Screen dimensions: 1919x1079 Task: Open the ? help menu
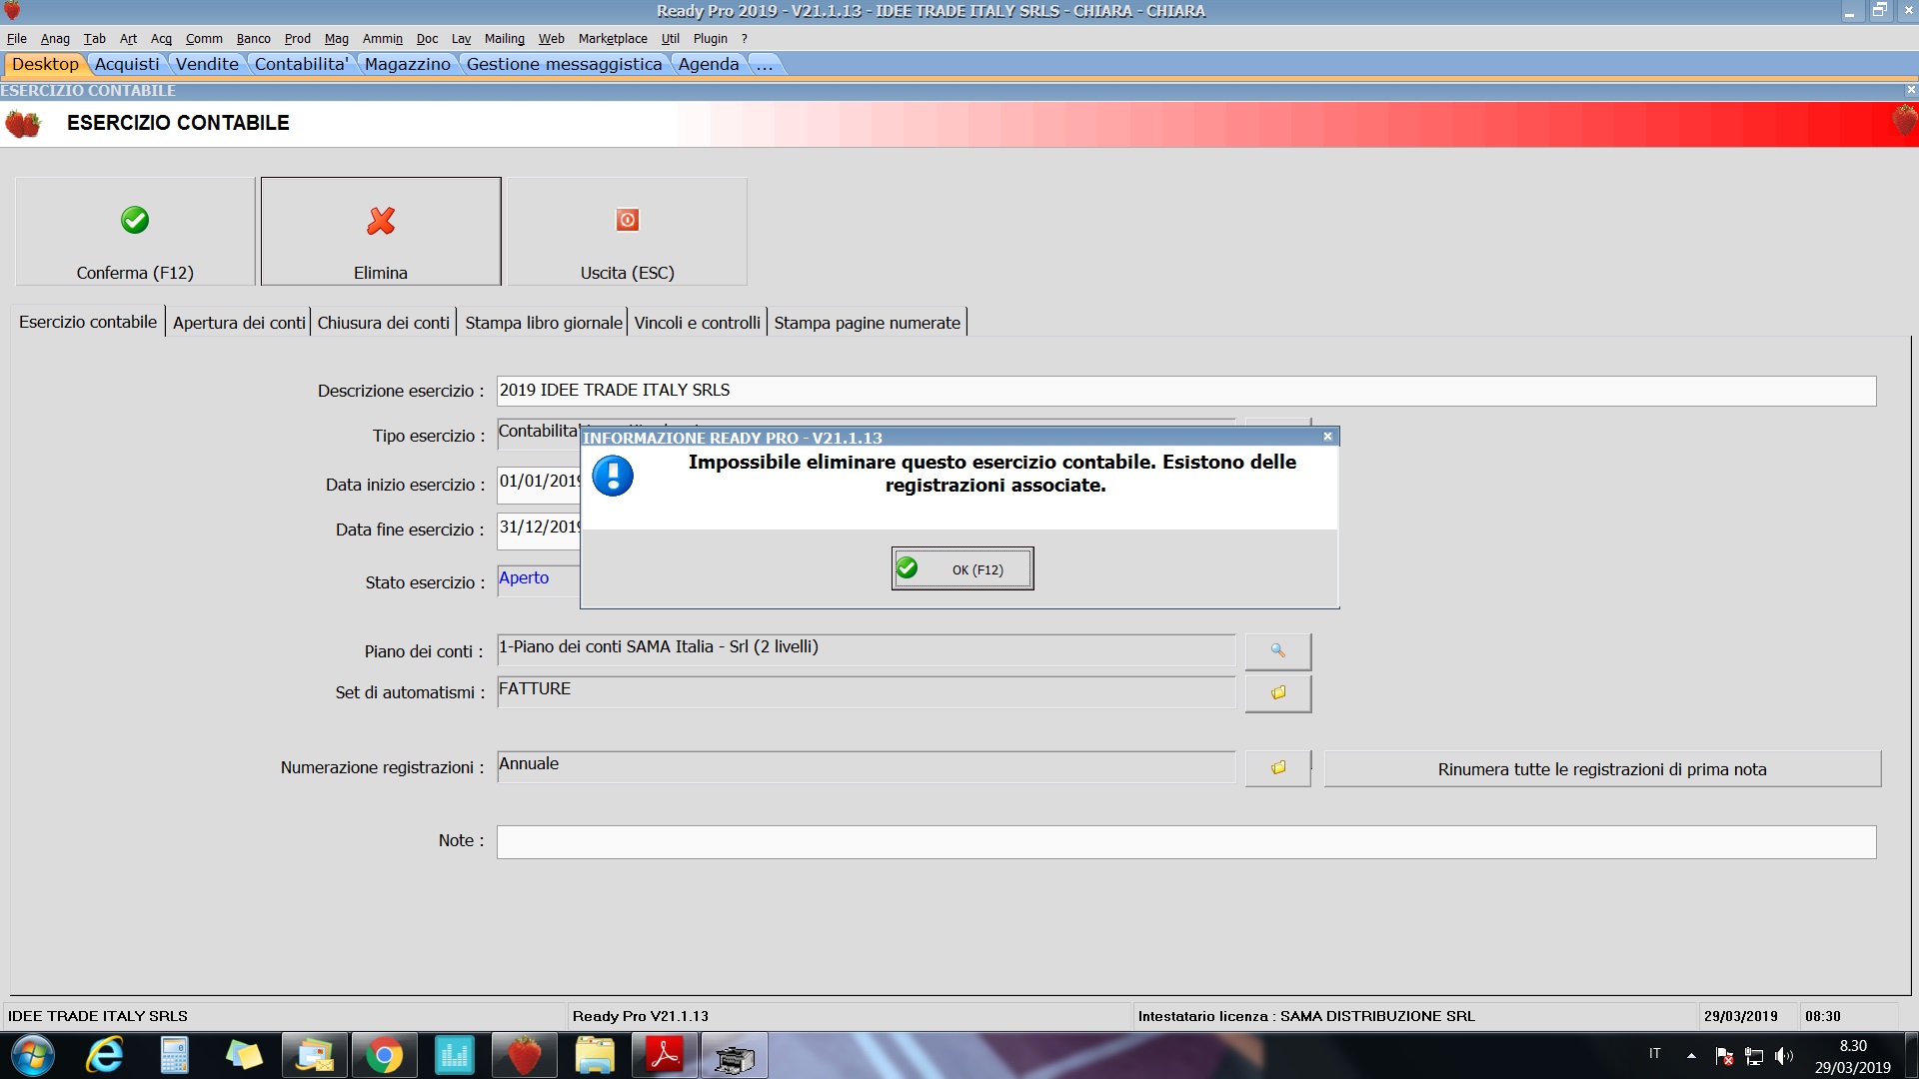click(x=745, y=38)
